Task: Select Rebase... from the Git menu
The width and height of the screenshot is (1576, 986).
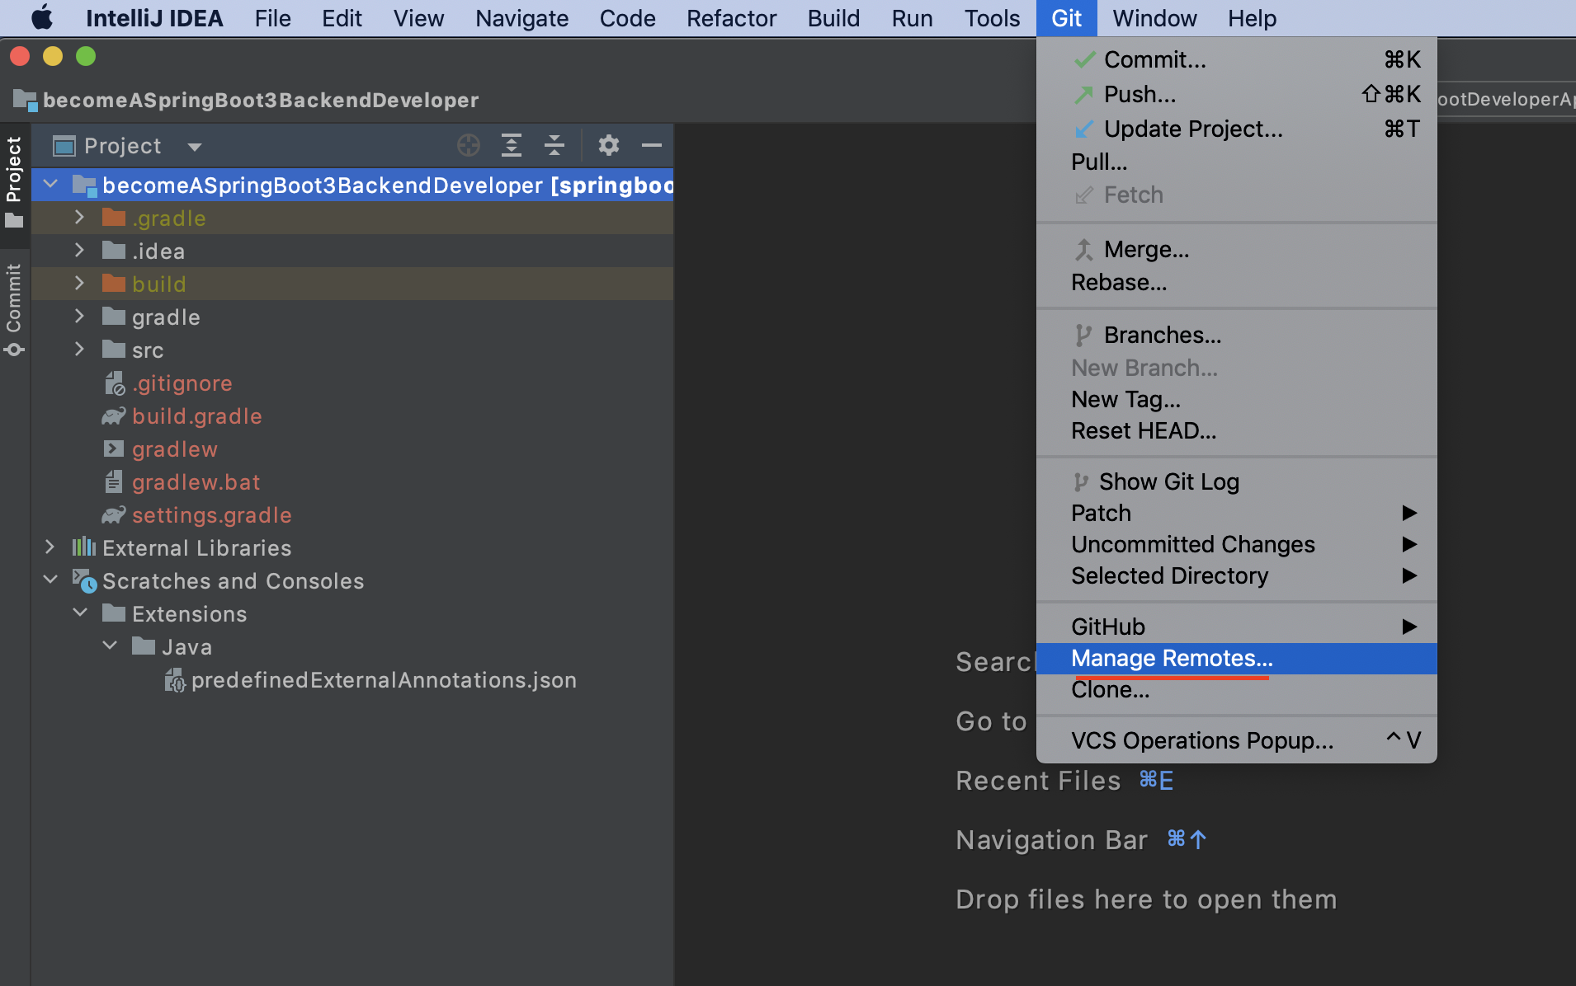Action: [1236, 282]
